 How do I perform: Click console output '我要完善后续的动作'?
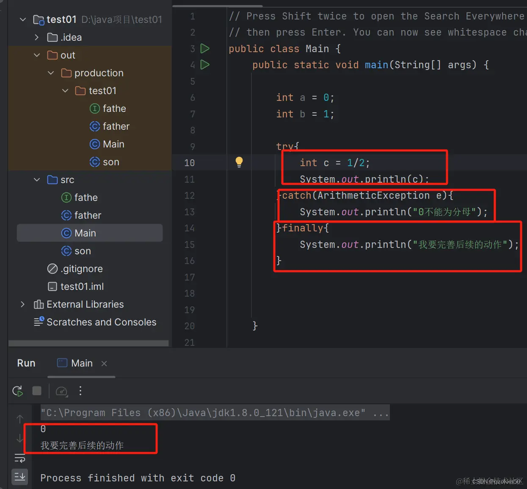tap(82, 445)
